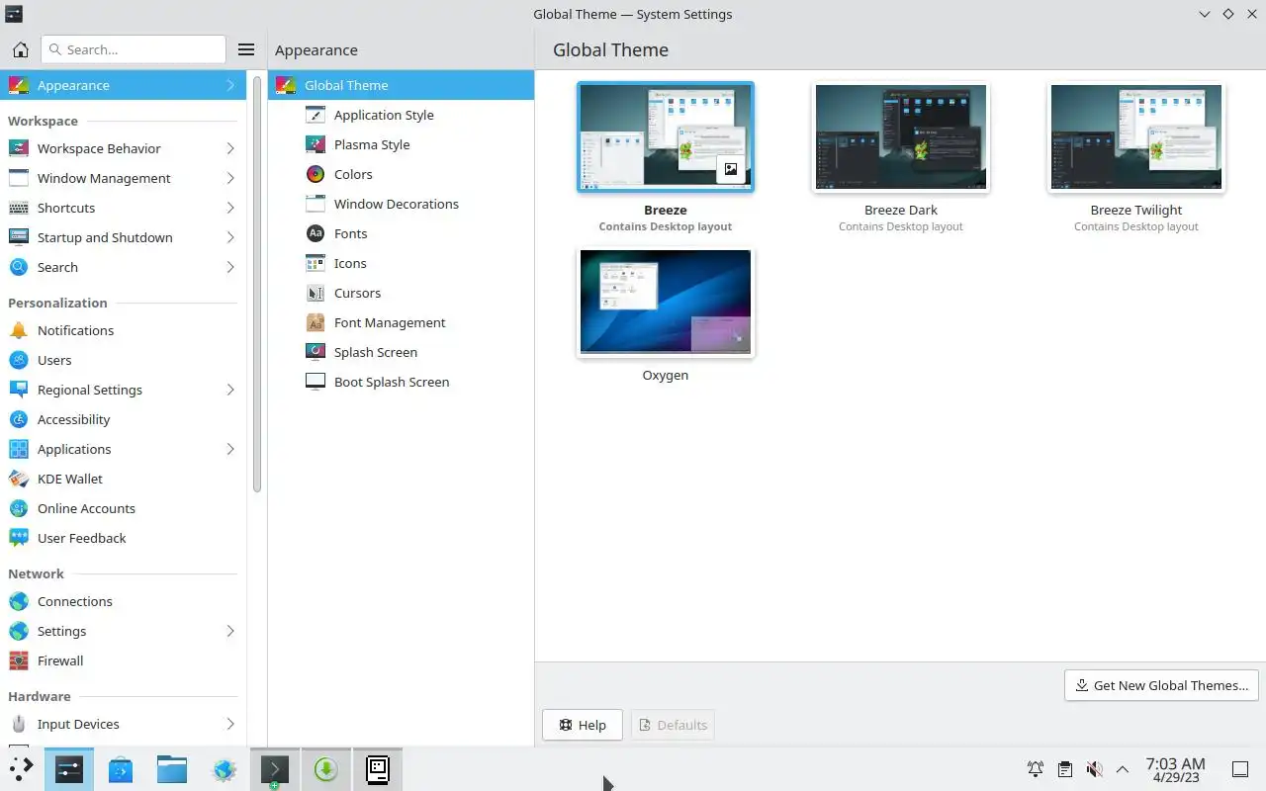Show hidden system tray icons arrow
Screen dimensions: 1266x791
[1123, 769]
